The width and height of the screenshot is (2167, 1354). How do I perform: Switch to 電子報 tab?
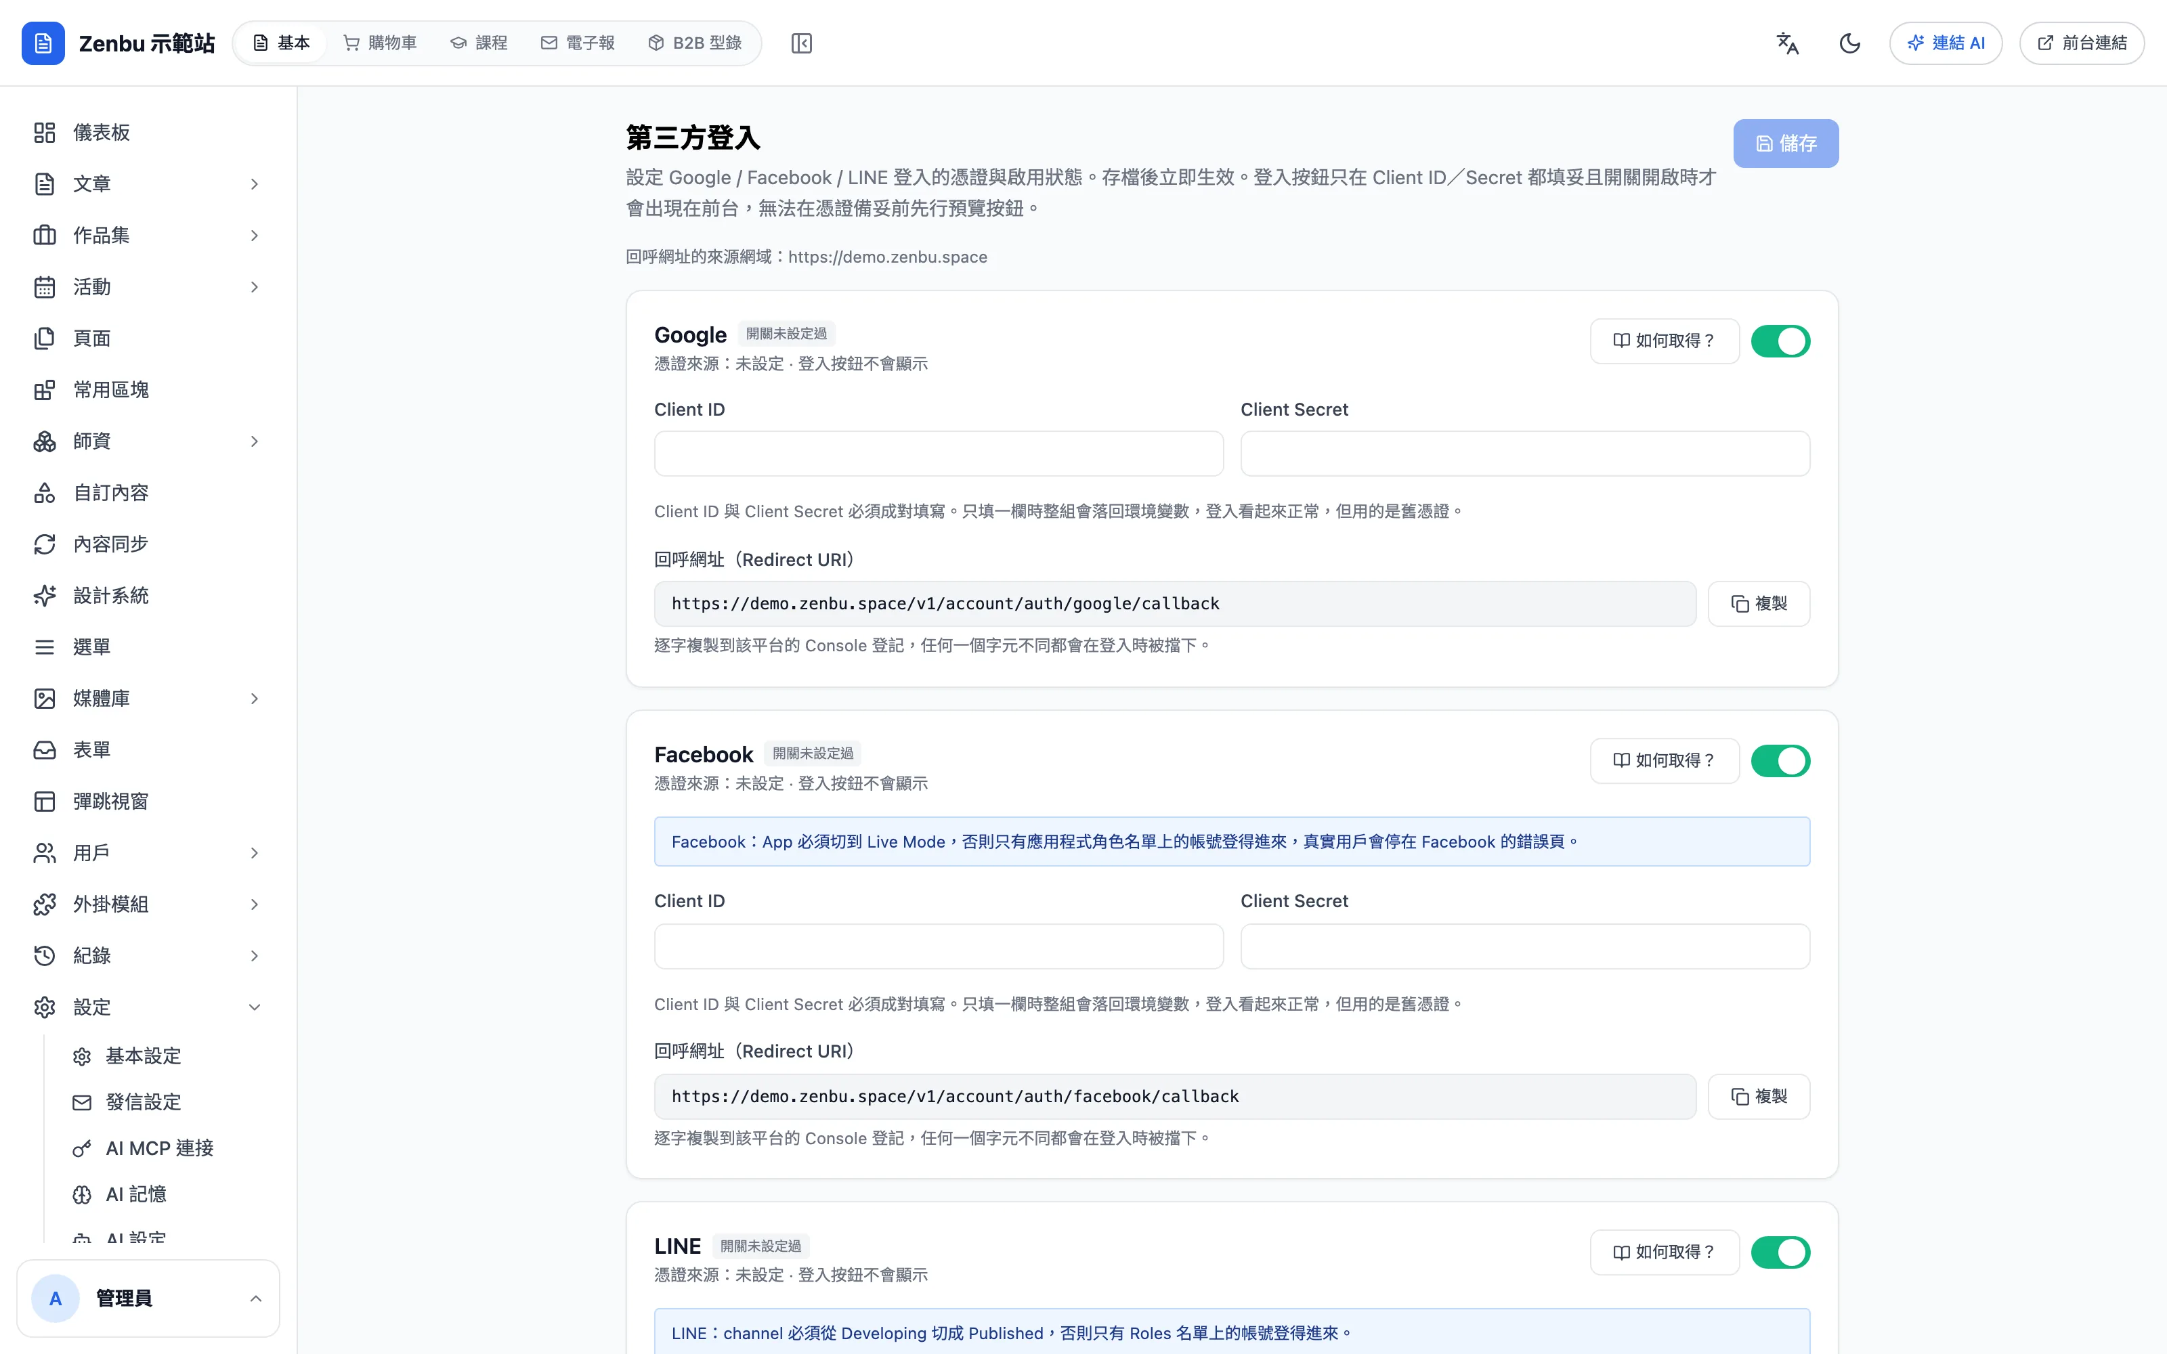[578, 43]
